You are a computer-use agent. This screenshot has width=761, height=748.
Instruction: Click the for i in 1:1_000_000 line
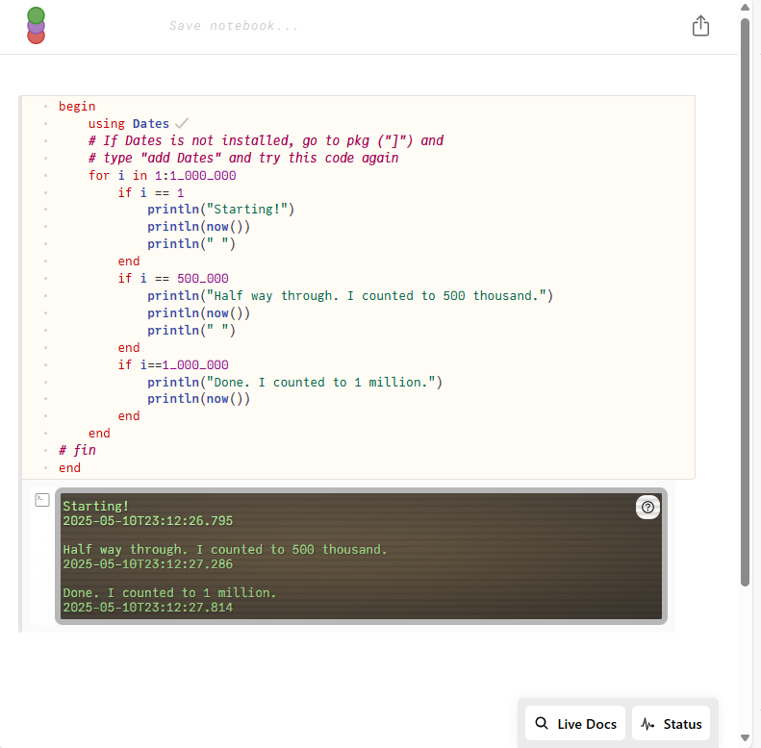162,175
